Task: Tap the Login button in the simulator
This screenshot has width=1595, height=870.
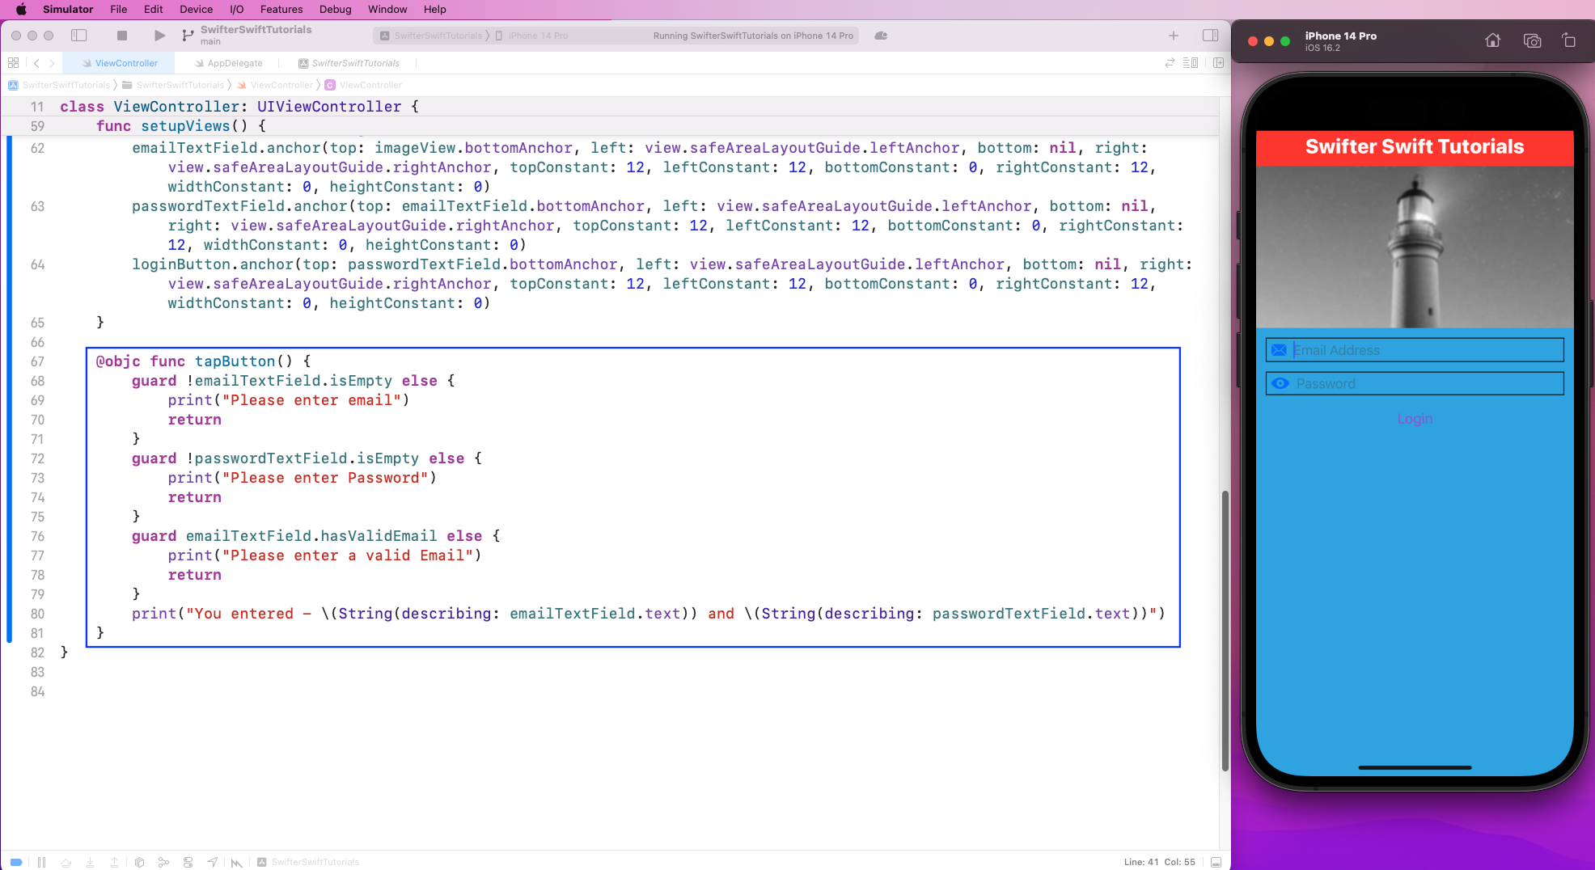Action: coord(1415,419)
